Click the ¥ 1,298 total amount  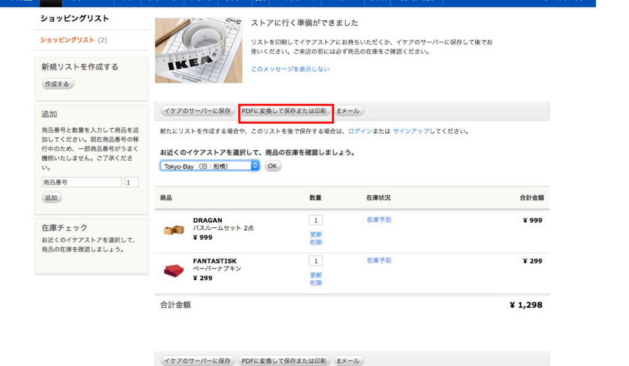[x=526, y=305]
